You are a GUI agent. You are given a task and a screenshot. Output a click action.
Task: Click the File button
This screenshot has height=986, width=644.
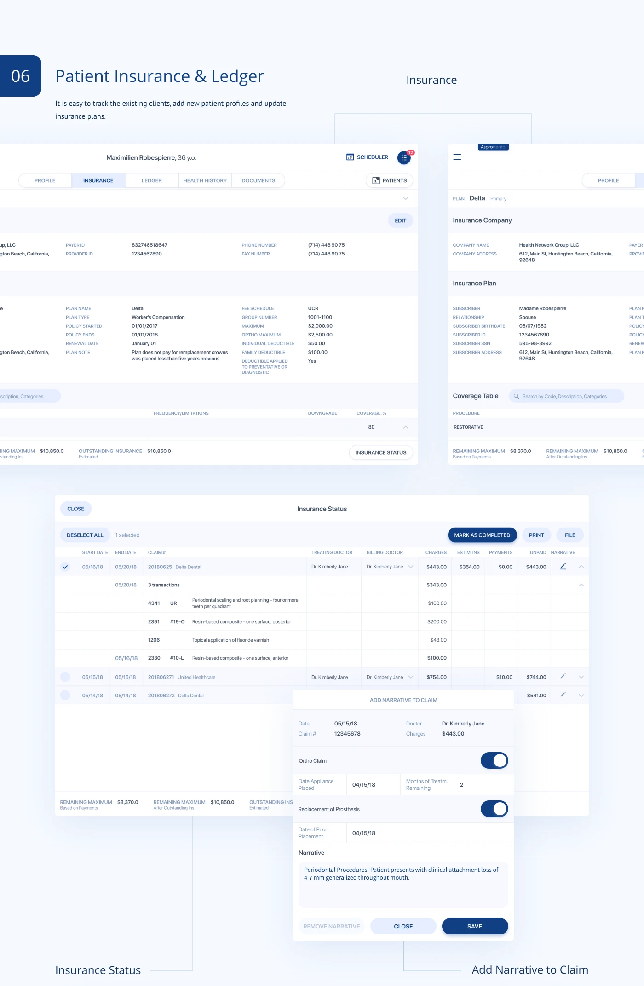[570, 535]
